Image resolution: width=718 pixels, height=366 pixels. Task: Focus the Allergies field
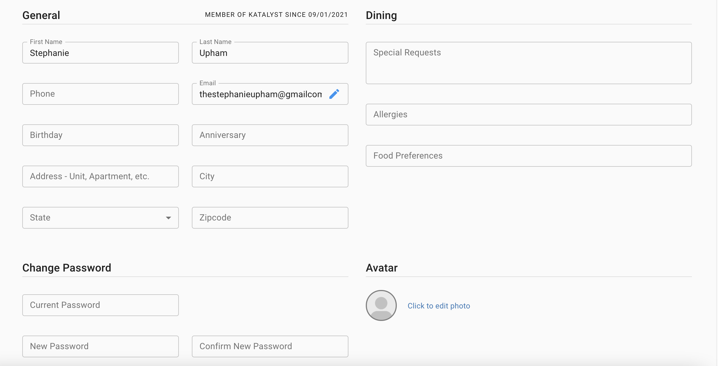pyautogui.click(x=528, y=115)
